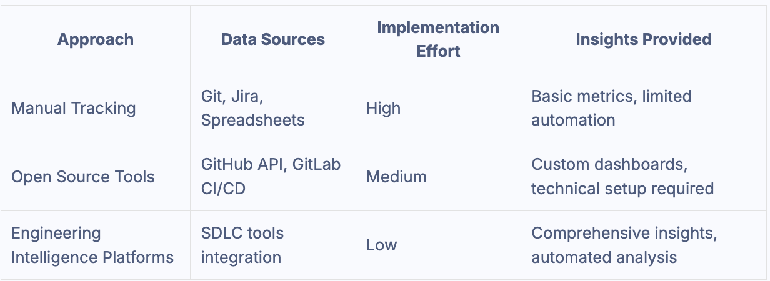Select the SDLC tools integration cell

tap(242, 245)
